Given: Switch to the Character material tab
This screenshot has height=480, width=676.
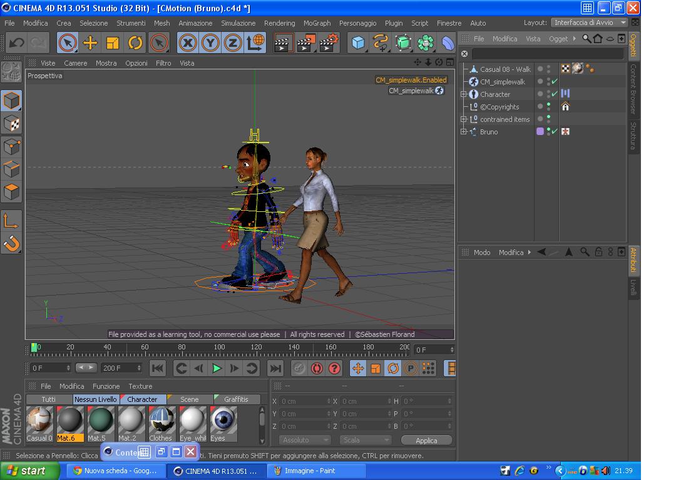Looking at the screenshot, I should (142, 399).
